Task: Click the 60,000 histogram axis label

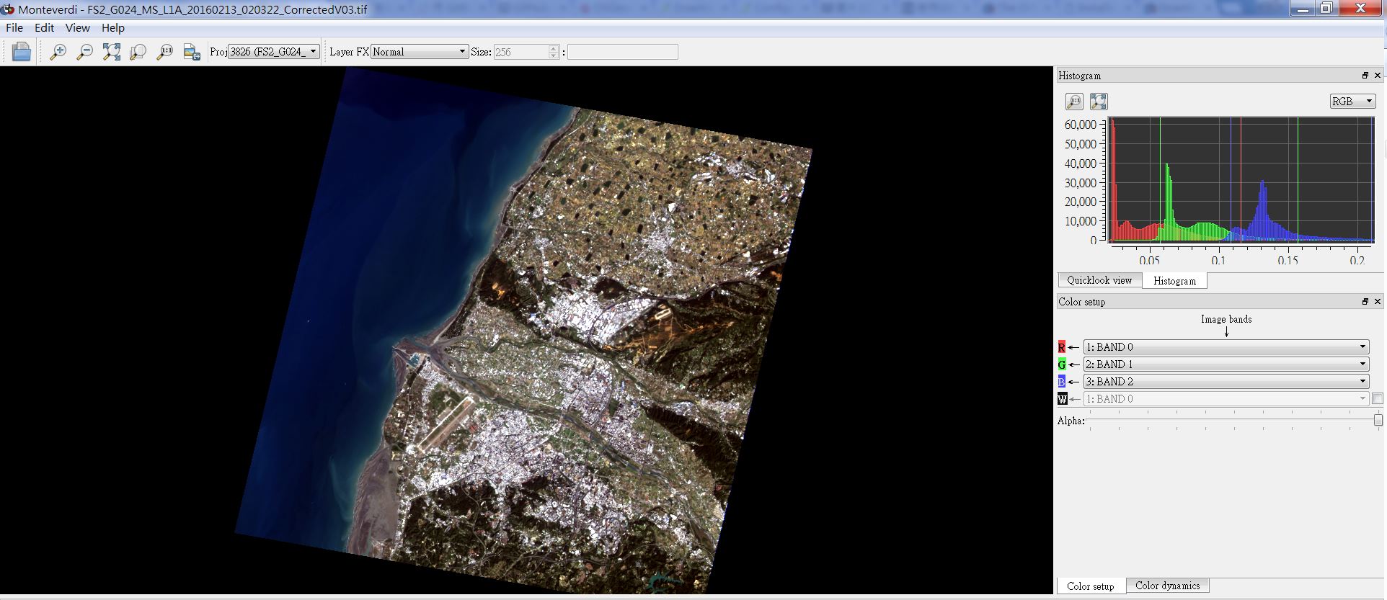Action: pos(1080,125)
